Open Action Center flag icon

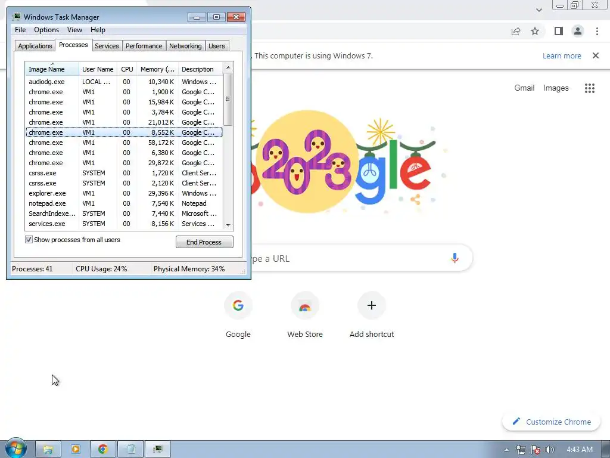click(x=536, y=450)
